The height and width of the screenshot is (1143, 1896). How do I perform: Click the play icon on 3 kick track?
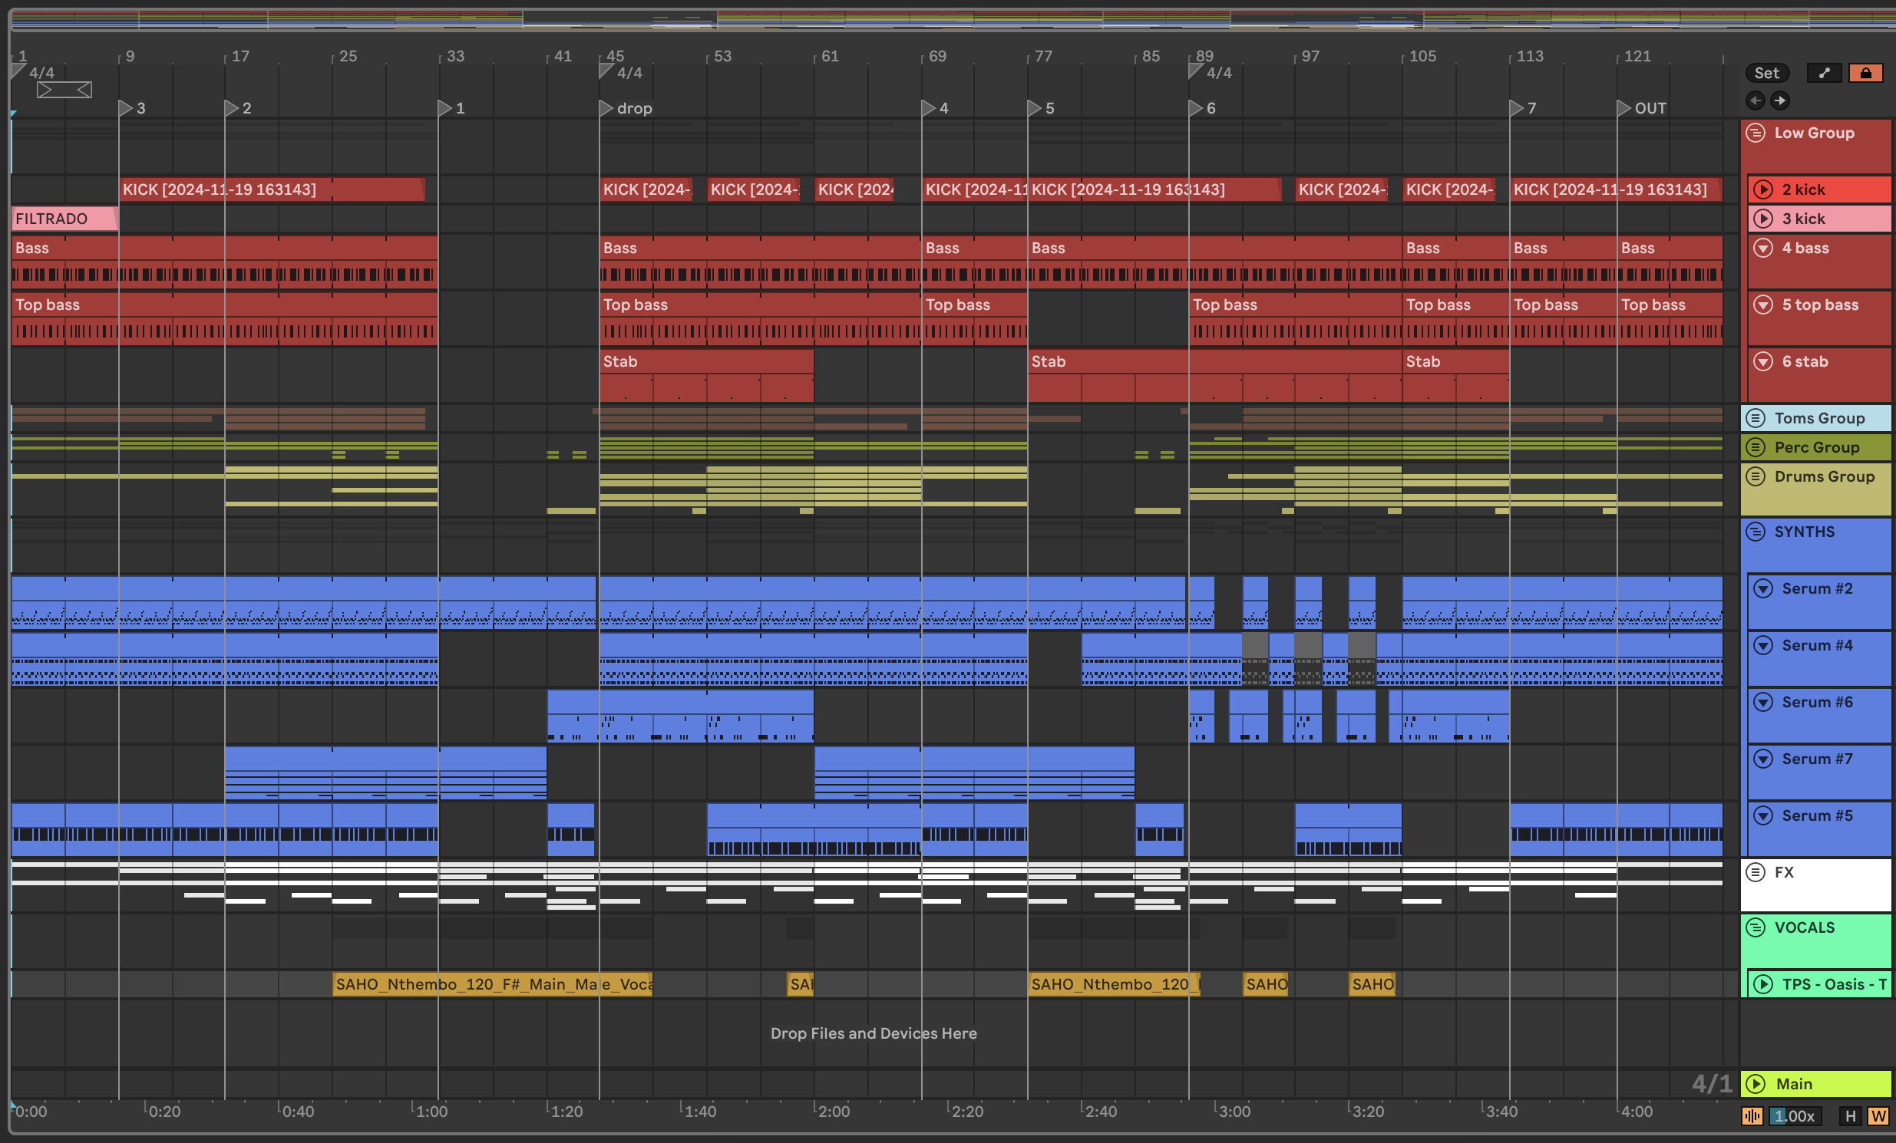1763,219
